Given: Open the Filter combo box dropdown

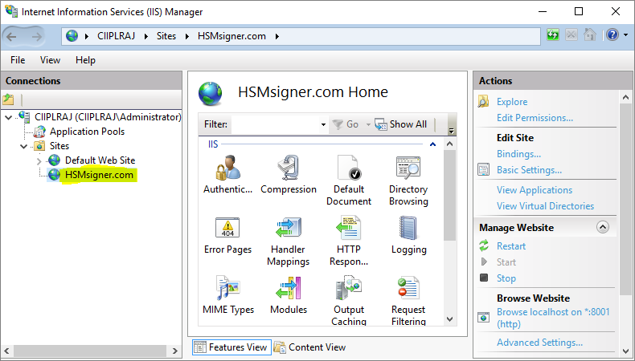Looking at the screenshot, I should [x=323, y=124].
